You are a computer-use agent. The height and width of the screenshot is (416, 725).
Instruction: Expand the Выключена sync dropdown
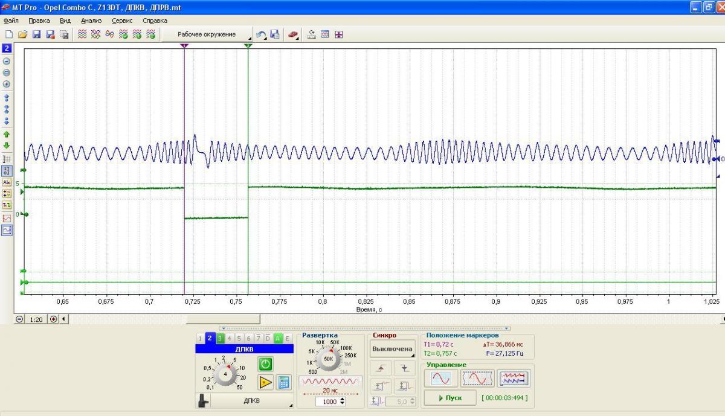pyautogui.click(x=392, y=349)
